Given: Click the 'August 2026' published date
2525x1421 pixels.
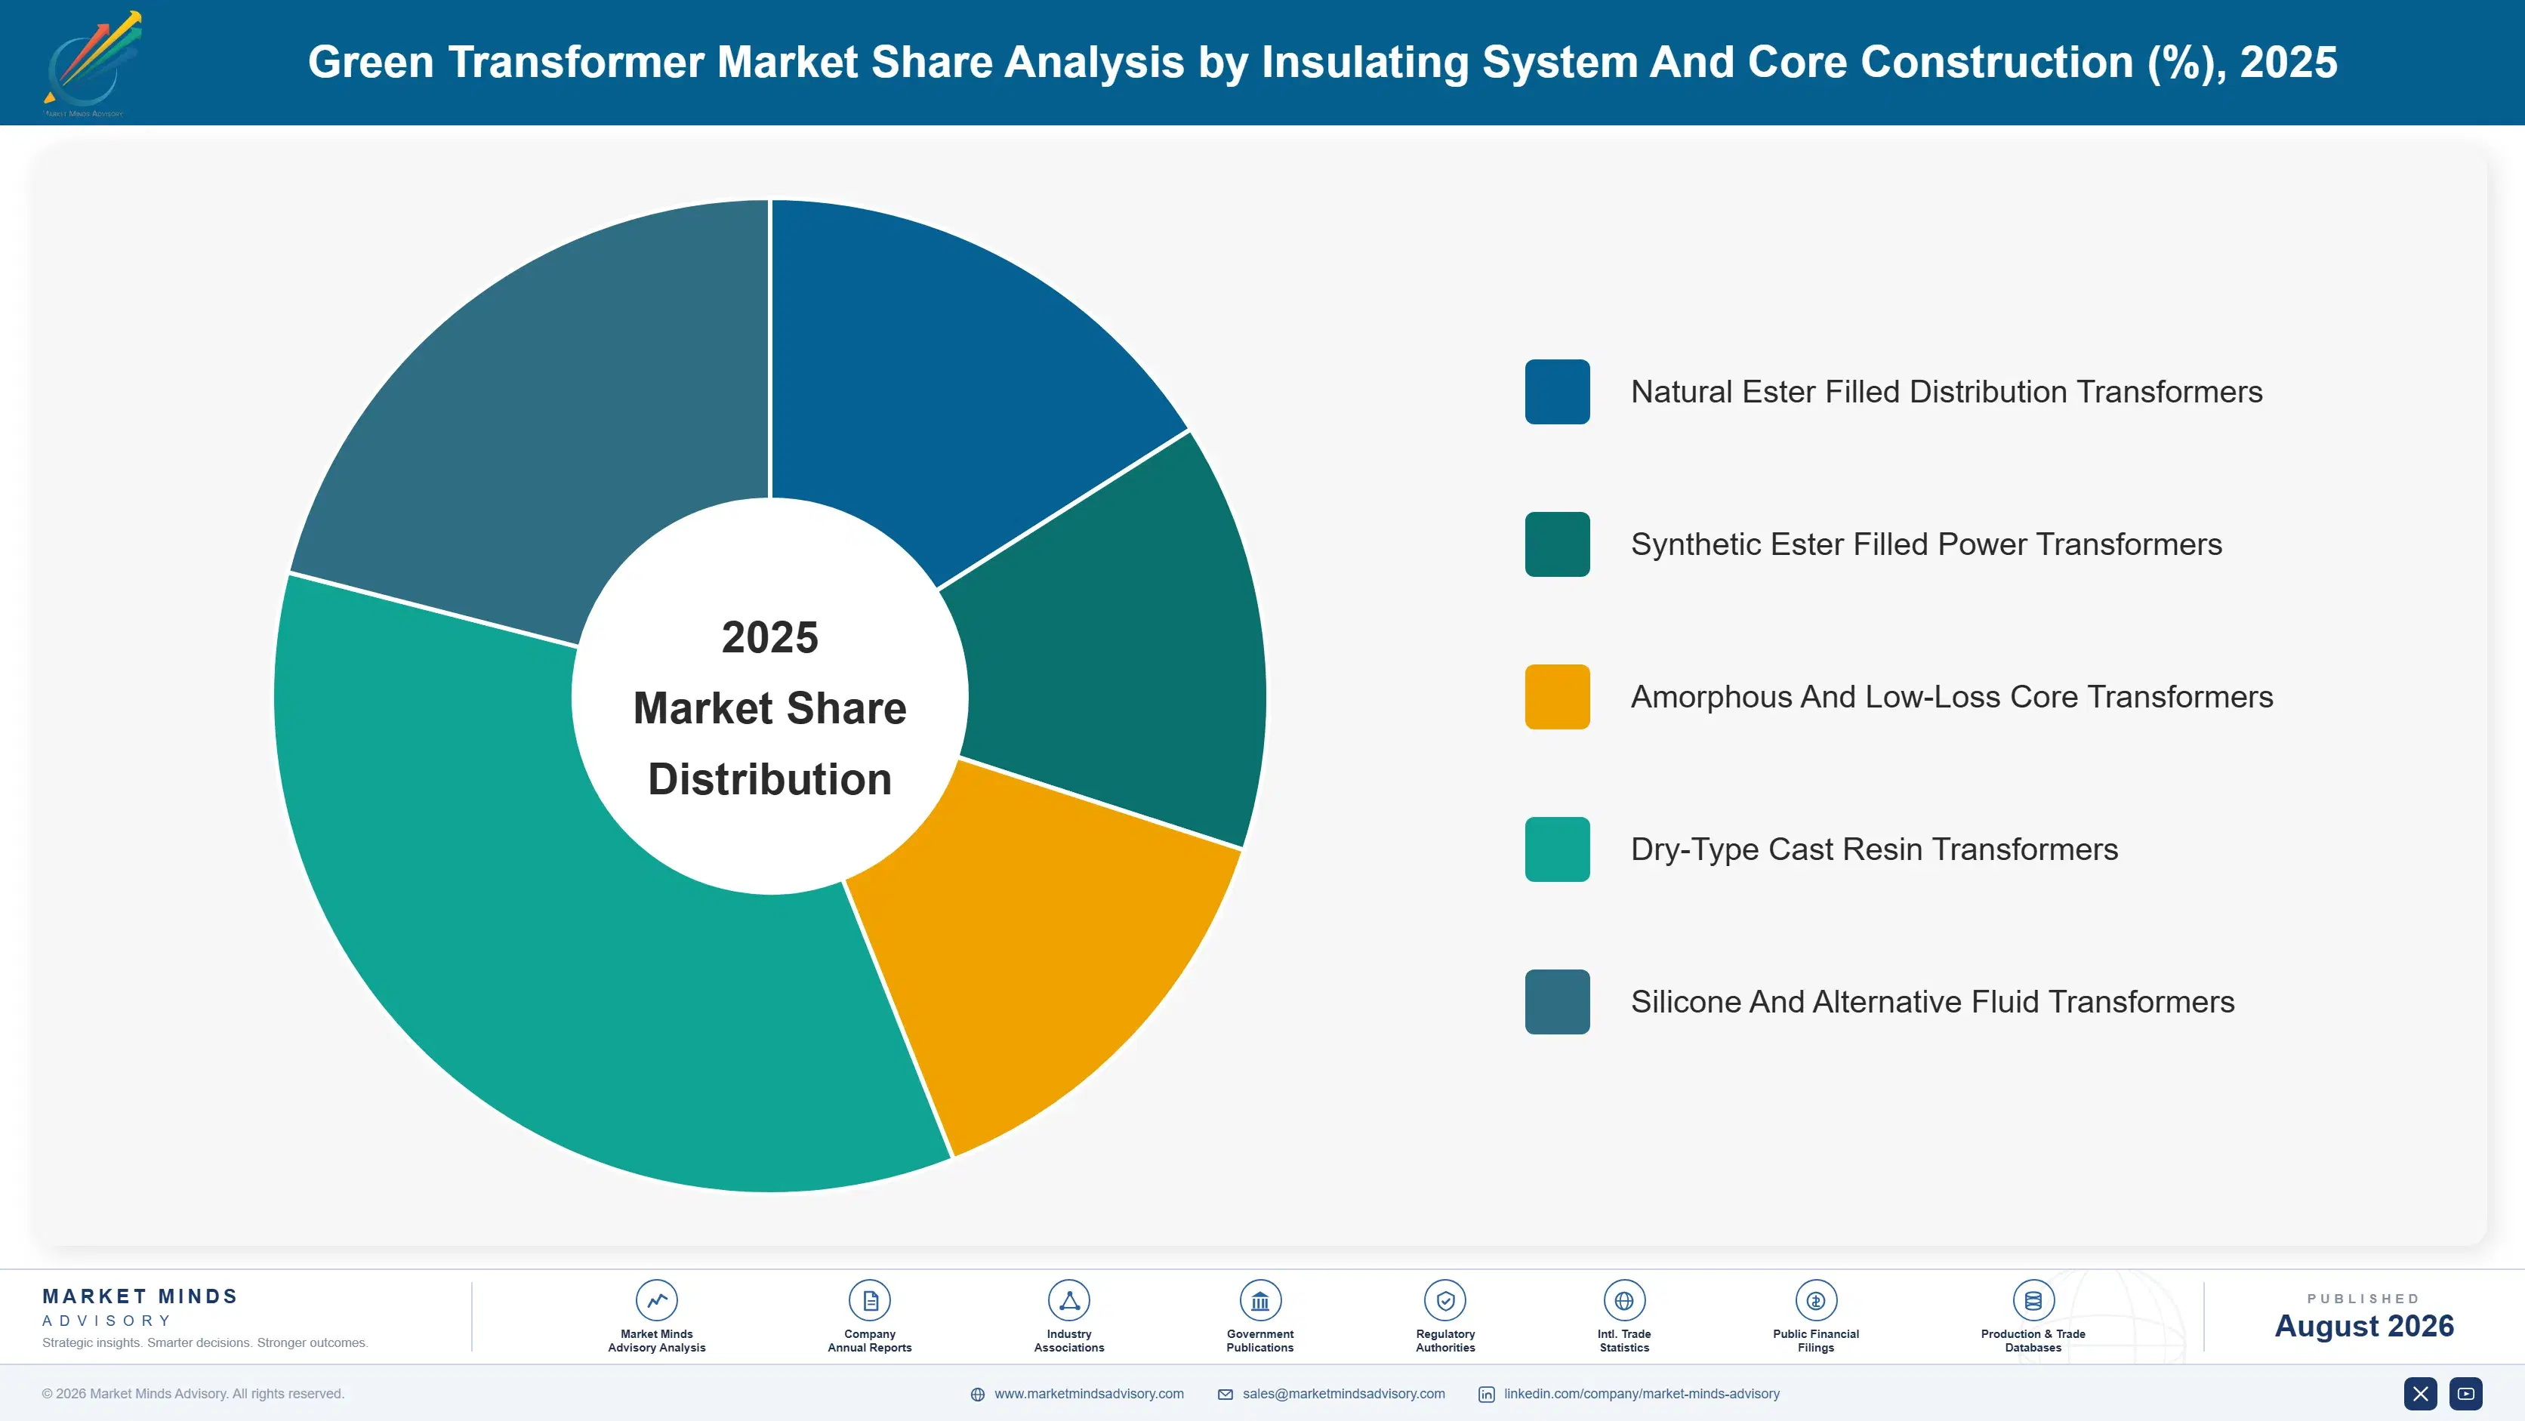Looking at the screenshot, I should click(2364, 1326).
